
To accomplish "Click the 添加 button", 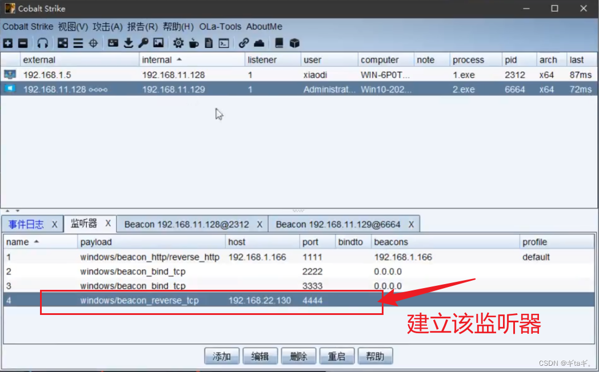I will tap(222, 357).
